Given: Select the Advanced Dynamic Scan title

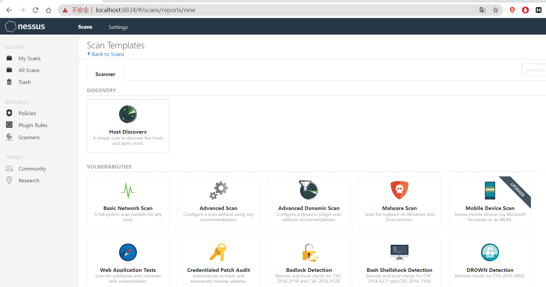Looking at the screenshot, I should pyautogui.click(x=309, y=208).
